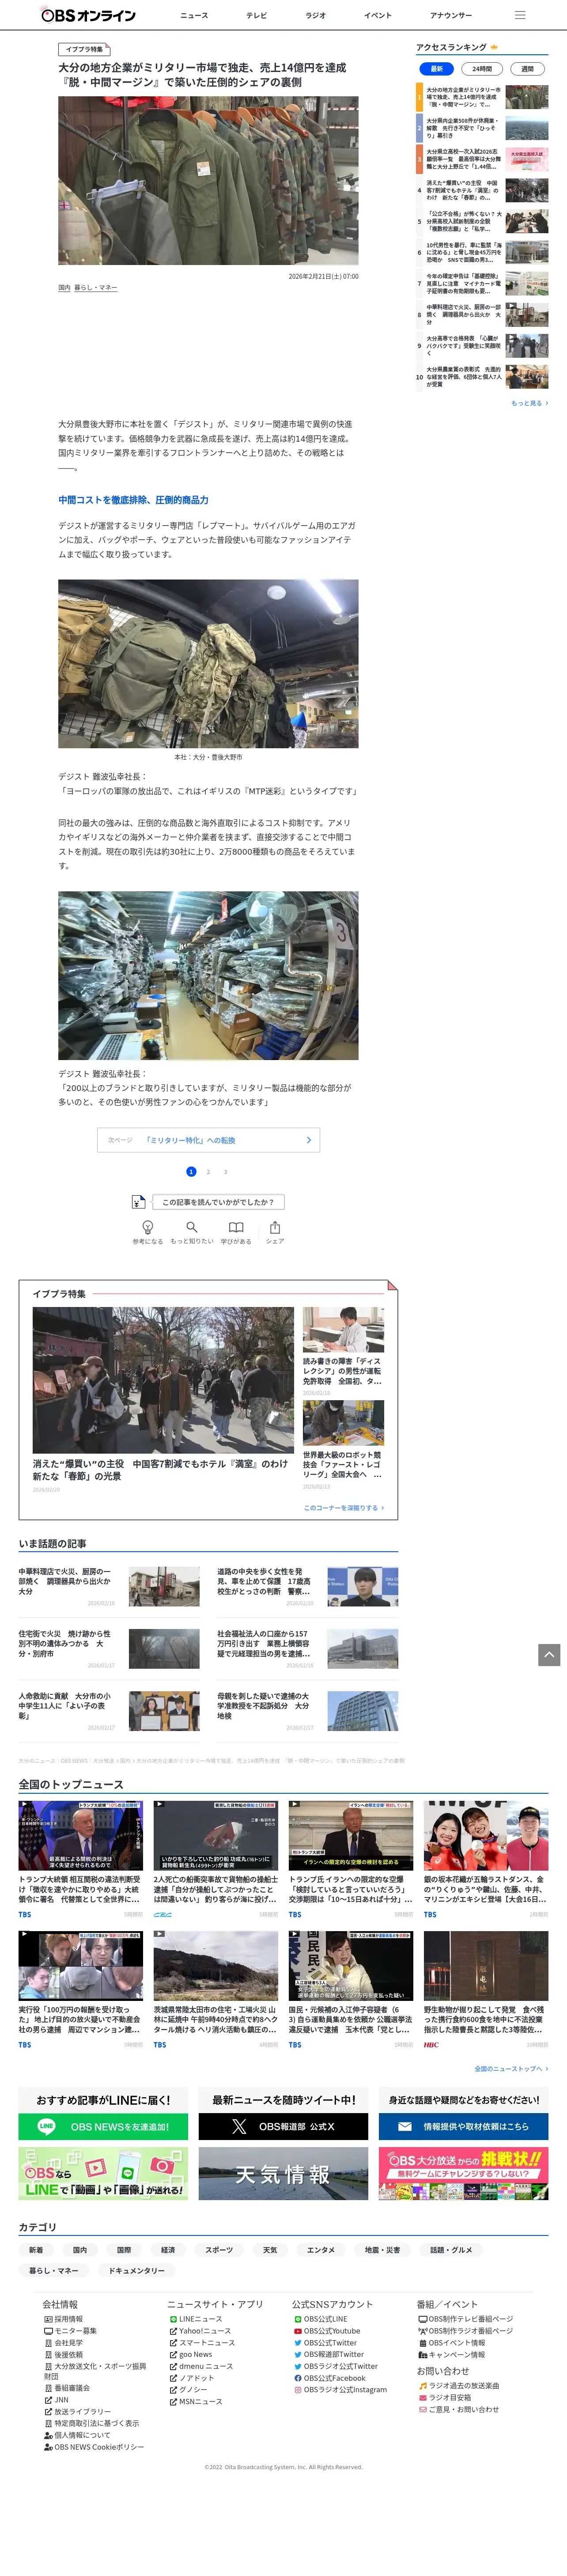Click the OBS公式Youtube footer link icon

click(298, 2331)
